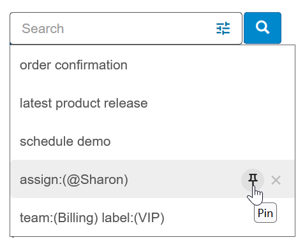Expand search options in the search box
Image resolution: width=305 pixels, height=247 pixels.
click(223, 28)
